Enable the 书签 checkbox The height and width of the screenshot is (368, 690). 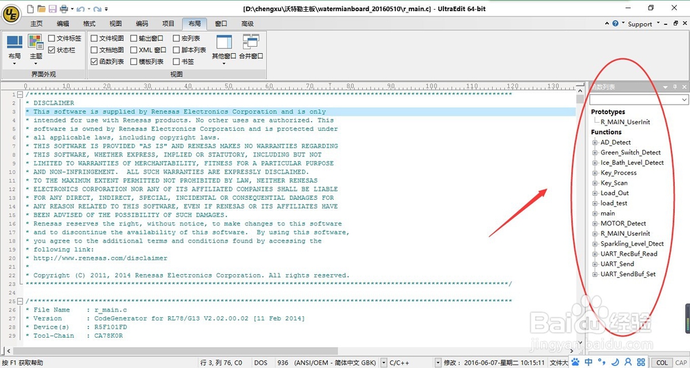[177, 61]
